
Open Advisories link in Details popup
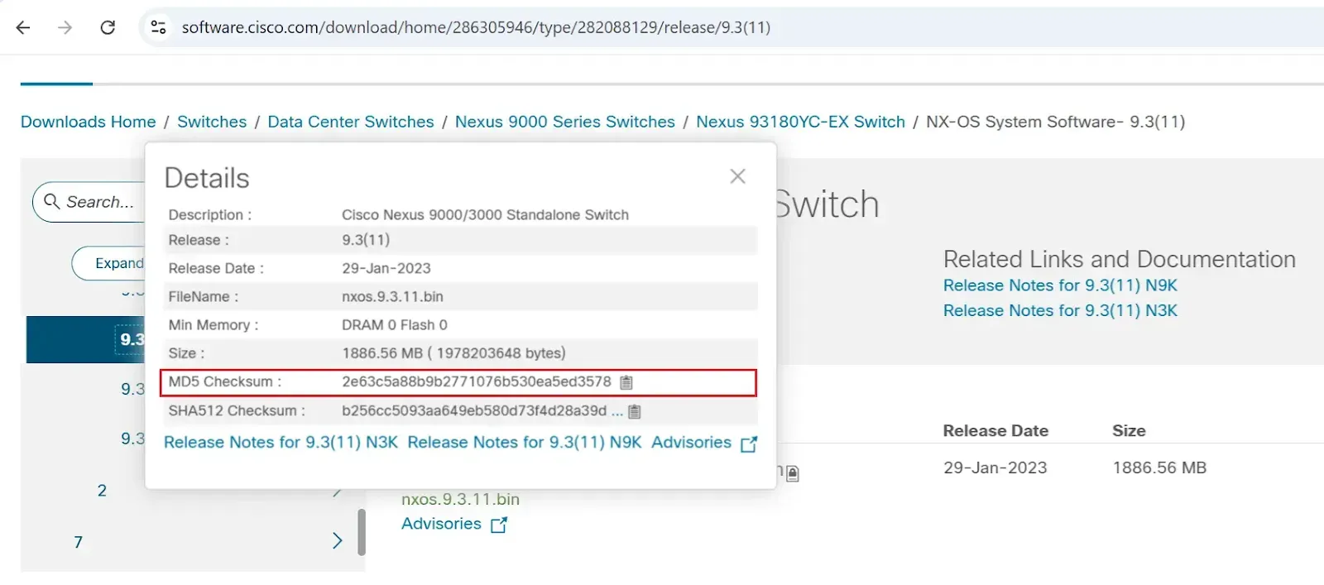tap(691, 443)
